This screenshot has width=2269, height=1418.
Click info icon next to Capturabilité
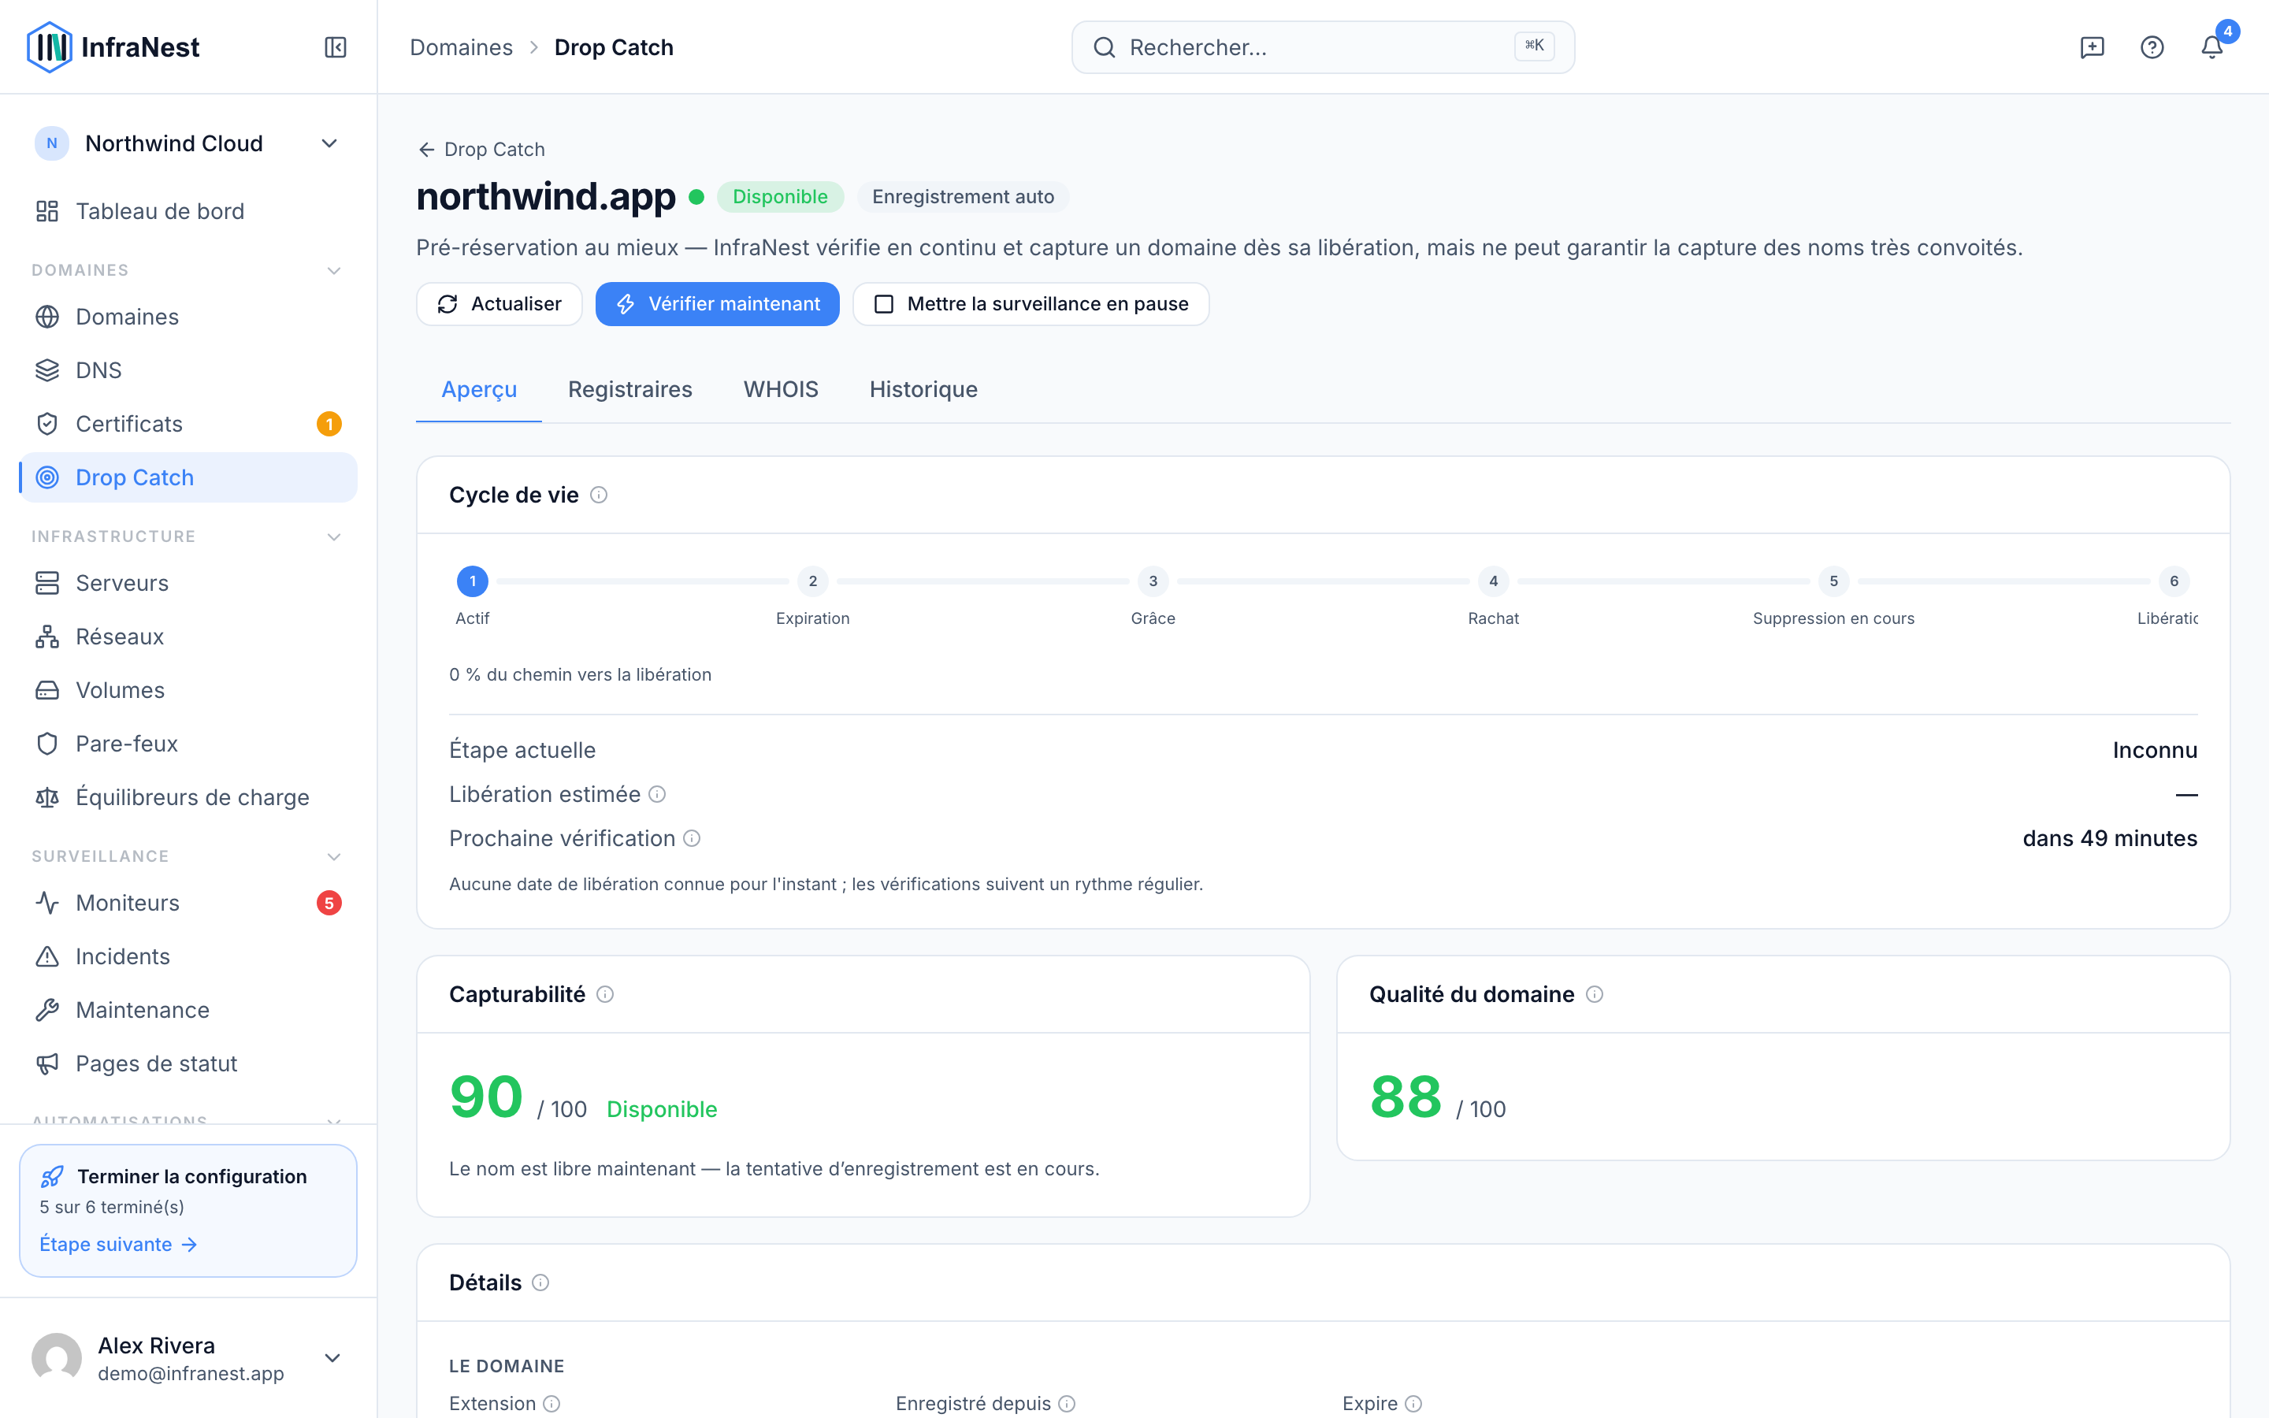click(606, 994)
